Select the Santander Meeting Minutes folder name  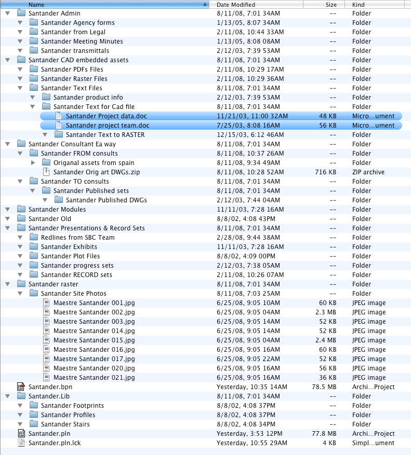(82, 41)
